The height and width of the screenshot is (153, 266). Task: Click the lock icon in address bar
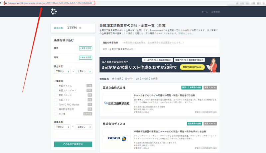[6, 3]
